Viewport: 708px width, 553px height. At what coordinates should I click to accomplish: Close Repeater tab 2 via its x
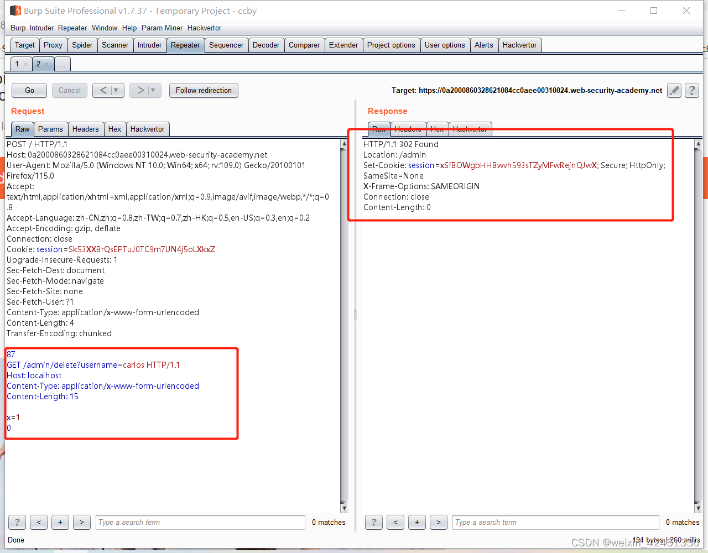[x=46, y=64]
